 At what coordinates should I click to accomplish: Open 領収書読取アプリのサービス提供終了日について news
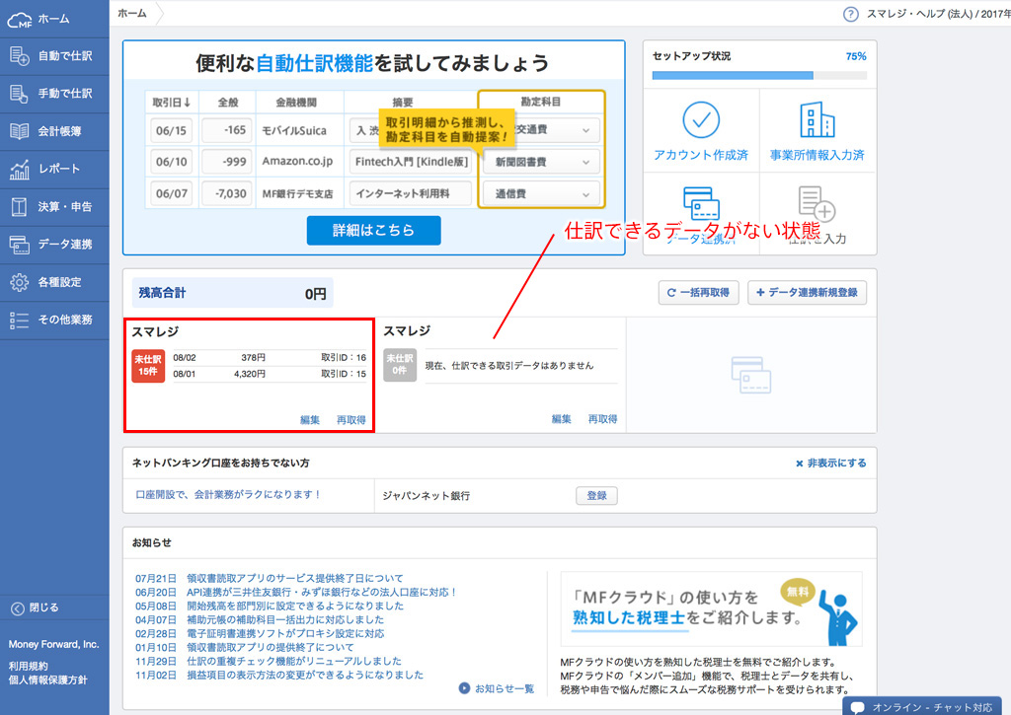pyautogui.click(x=294, y=579)
